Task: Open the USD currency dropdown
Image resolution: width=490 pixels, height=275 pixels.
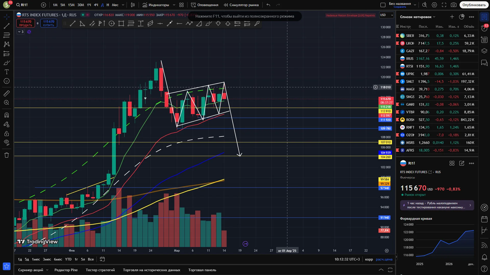Action: [387, 15]
